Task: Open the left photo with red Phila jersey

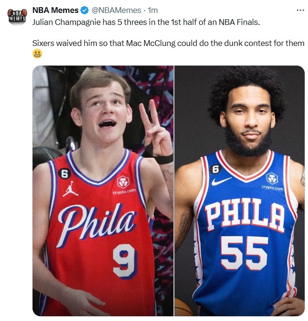Action: click(x=103, y=191)
